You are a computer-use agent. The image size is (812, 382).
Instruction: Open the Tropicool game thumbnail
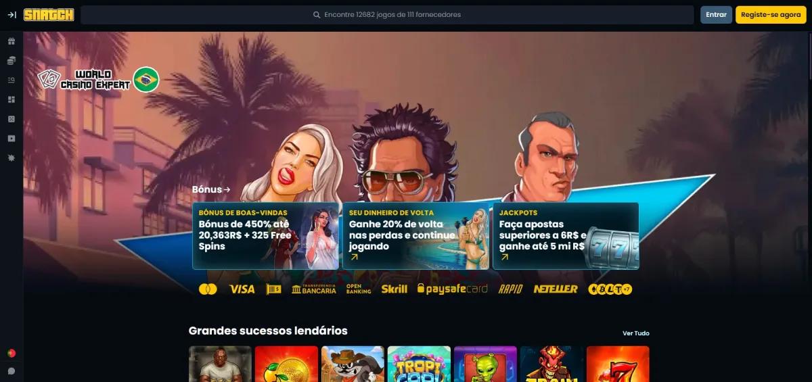419,364
